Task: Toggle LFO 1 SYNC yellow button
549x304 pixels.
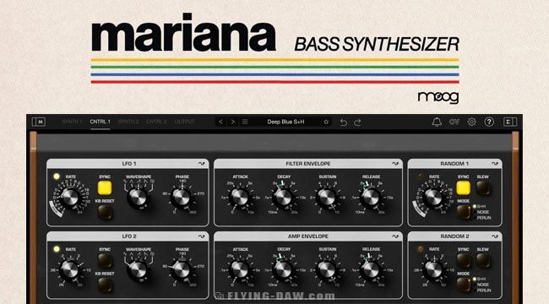Action: coord(105,188)
